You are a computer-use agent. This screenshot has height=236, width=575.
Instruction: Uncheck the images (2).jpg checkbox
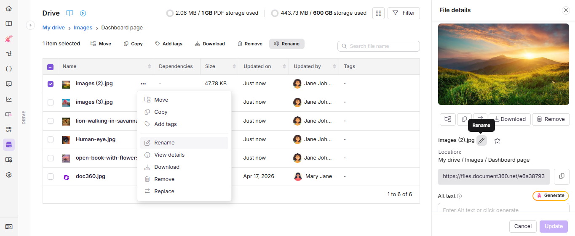(51, 84)
